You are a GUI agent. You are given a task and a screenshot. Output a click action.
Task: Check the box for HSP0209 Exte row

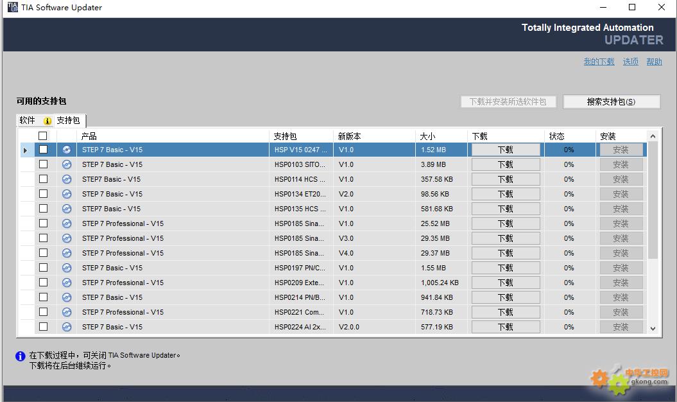pyautogui.click(x=43, y=282)
